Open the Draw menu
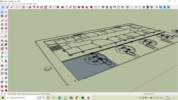Image resolution: width=178 pixels, height=100 pixels. (20, 4)
